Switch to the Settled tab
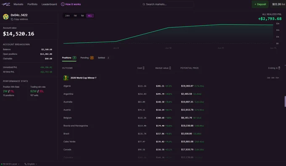286x166 pixels. pos(103,58)
